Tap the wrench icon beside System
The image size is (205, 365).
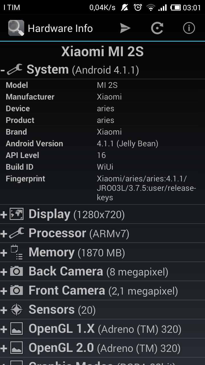(x=15, y=69)
